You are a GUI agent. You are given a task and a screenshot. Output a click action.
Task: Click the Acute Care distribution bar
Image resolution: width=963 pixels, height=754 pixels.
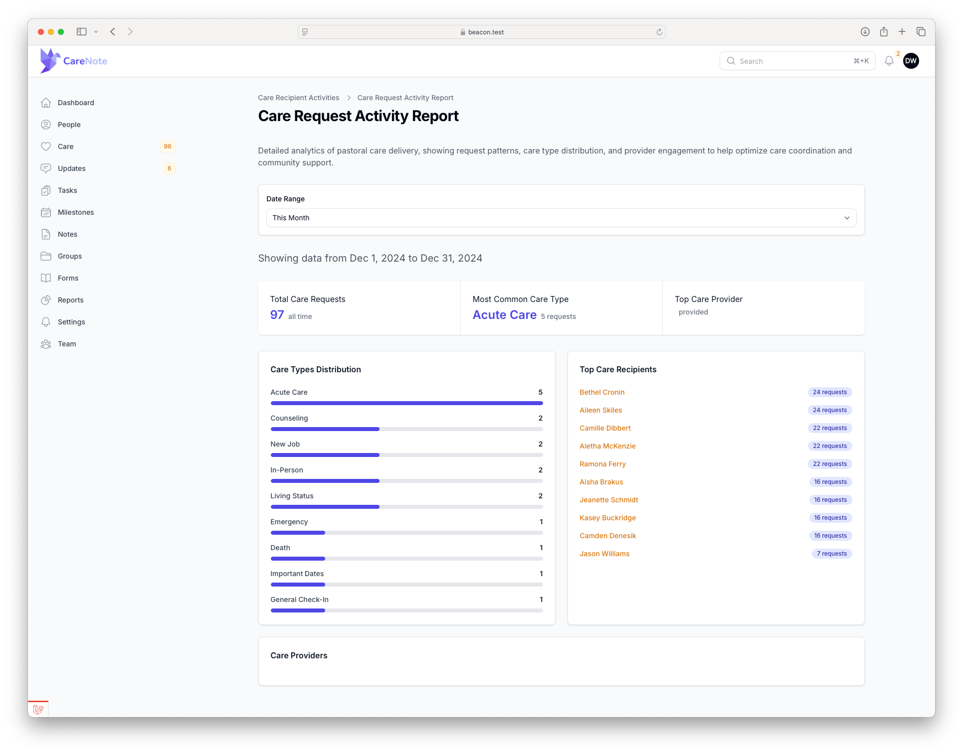pos(406,403)
